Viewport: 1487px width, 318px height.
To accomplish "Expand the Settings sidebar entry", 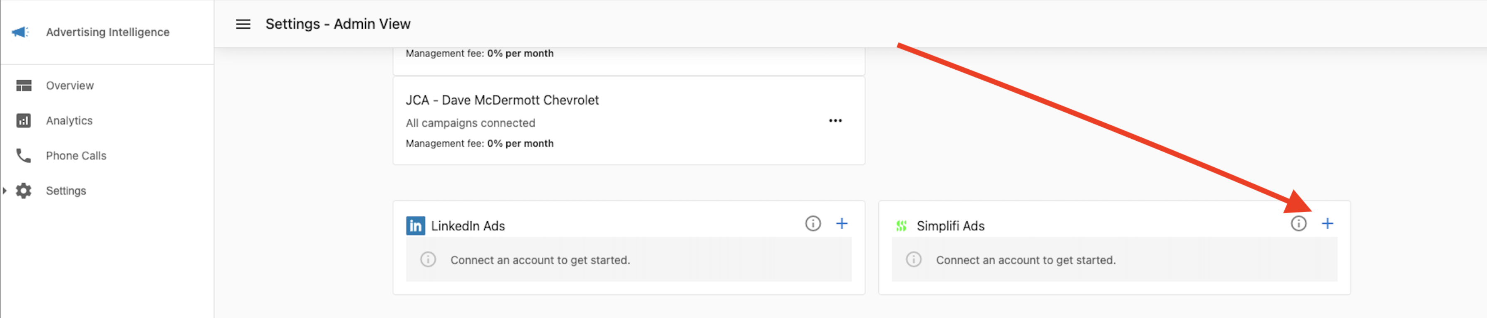I will click(x=5, y=191).
